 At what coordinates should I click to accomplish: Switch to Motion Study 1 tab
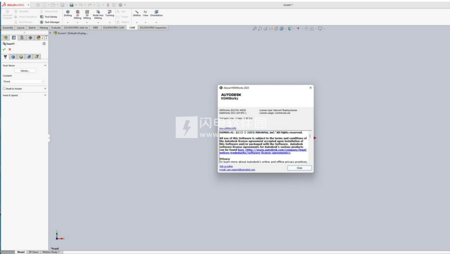[x=51, y=252]
